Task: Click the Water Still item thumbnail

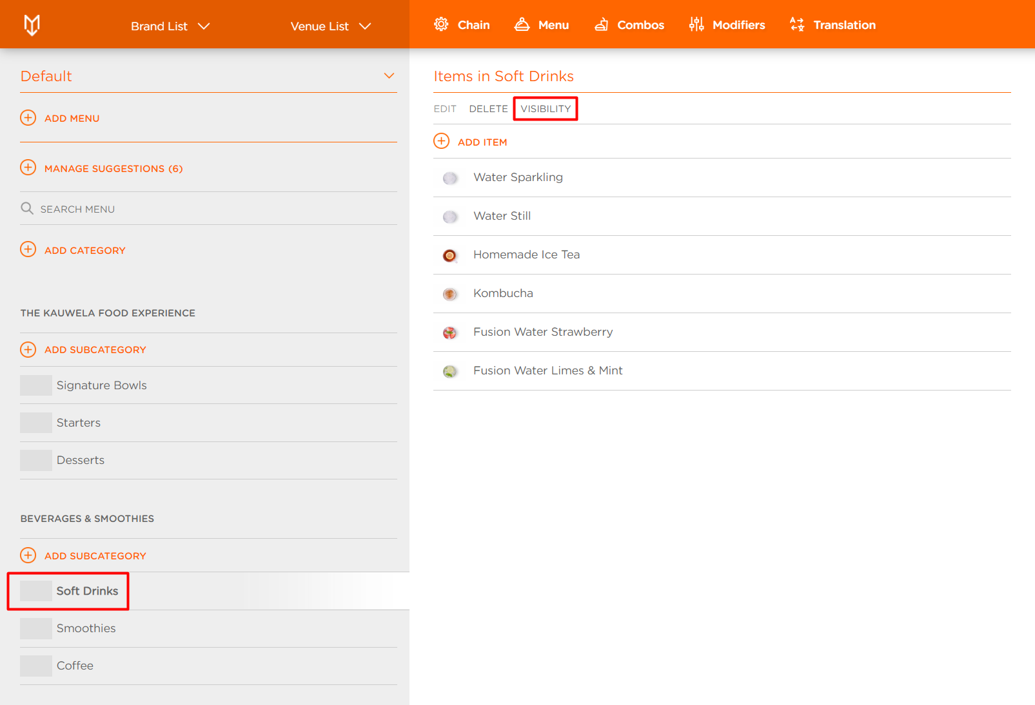Action: click(x=450, y=217)
